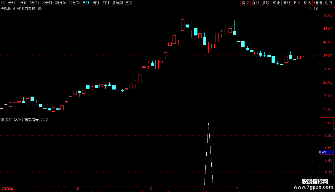Click the 简易信号: 0.00 indicator label
The image size is (335, 192).
point(36,120)
